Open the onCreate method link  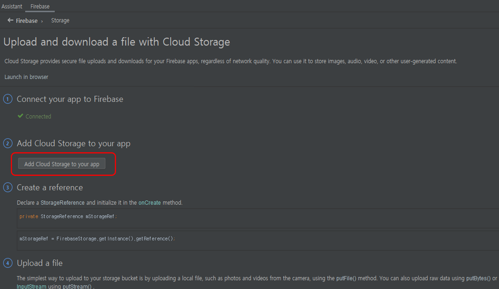(150, 203)
